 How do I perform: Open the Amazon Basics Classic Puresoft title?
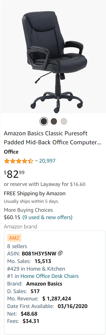click(x=52, y=138)
